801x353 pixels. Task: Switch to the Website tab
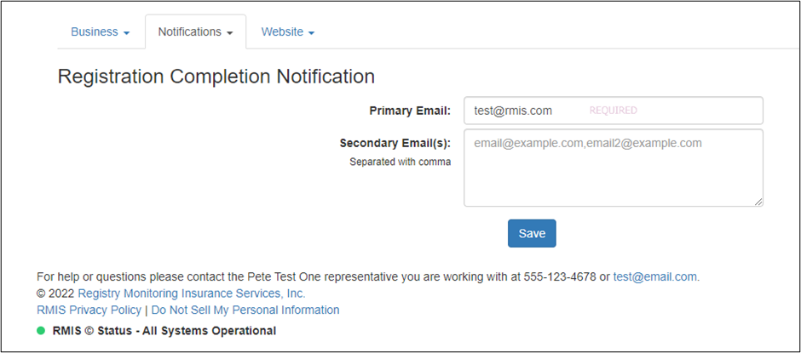coord(288,31)
